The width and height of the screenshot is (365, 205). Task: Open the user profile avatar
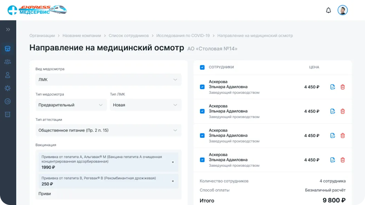click(343, 10)
